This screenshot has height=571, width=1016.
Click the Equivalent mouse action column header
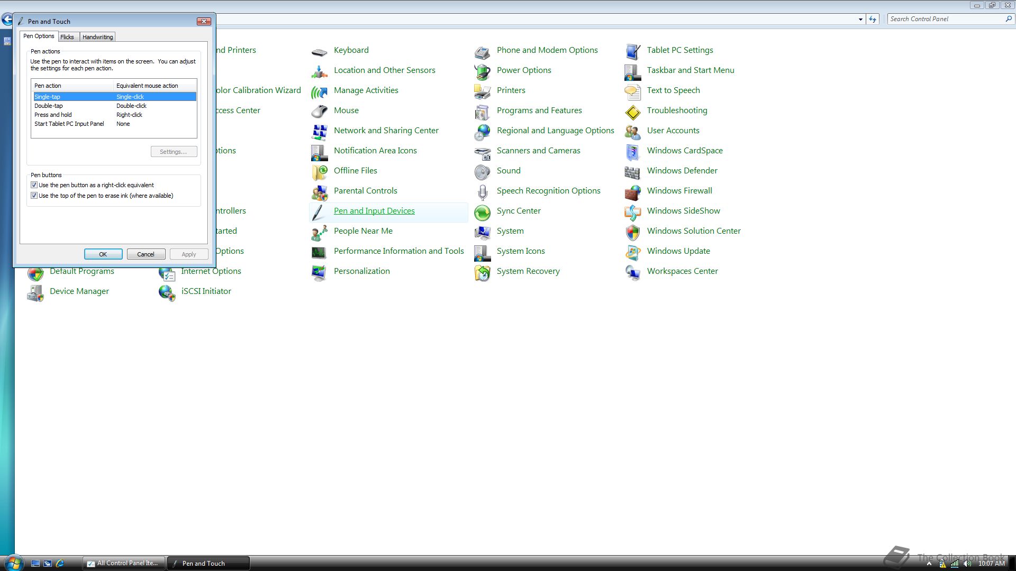click(x=155, y=86)
